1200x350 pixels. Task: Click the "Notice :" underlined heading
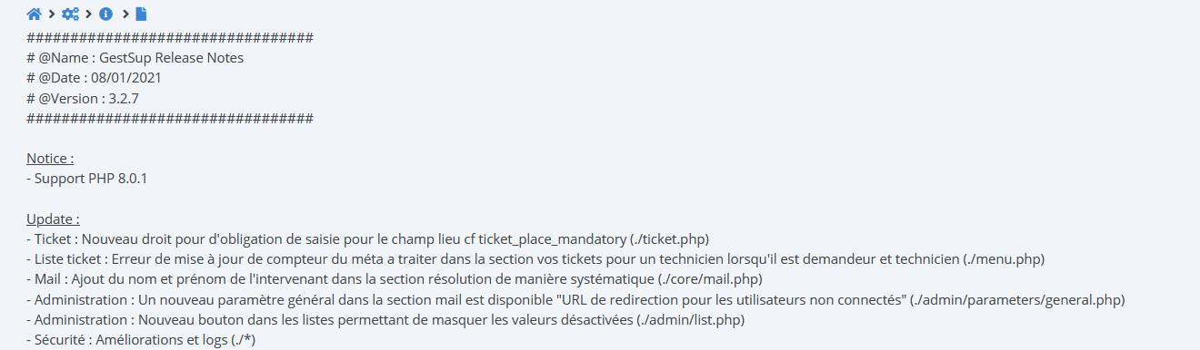pos(50,159)
